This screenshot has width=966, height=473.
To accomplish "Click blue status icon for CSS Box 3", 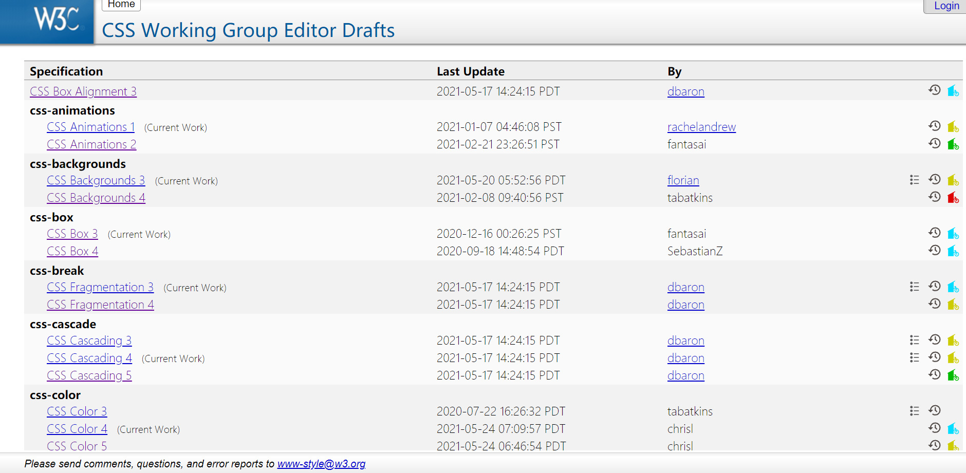I will pyautogui.click(x=953, y=233).
